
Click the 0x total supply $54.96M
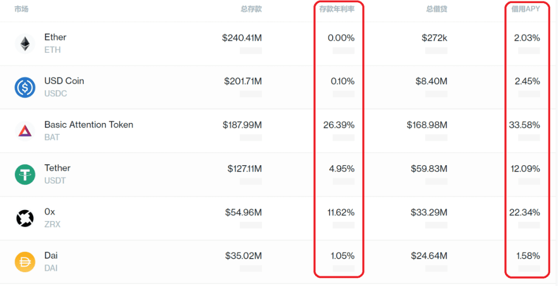pos(243,213)
